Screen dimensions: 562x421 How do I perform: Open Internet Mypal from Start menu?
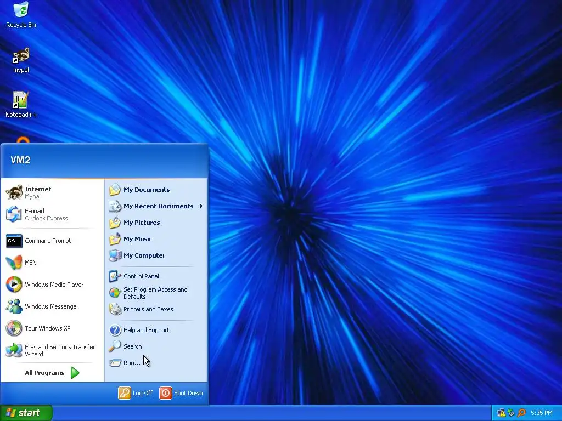point(52,192)
